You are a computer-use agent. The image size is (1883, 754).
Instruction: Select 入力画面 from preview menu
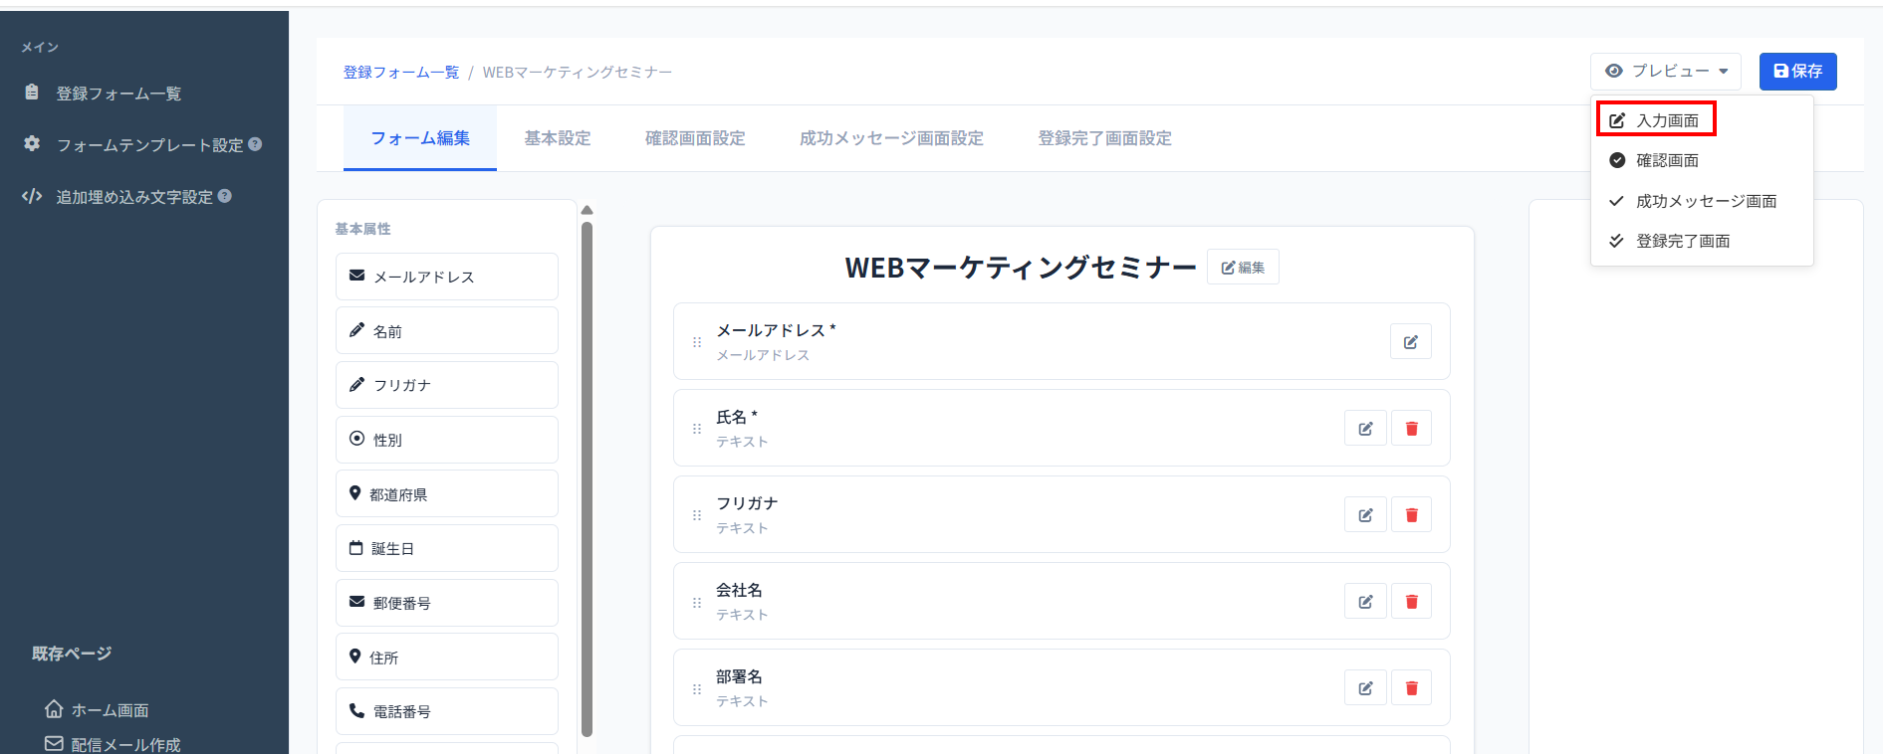[x=1656, y=120]
